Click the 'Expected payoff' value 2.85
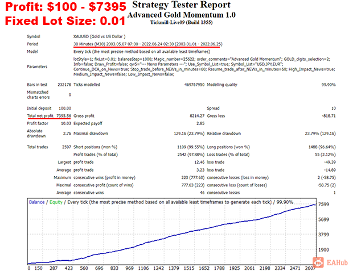The height and width of the screenshot is (271, 353). pos(200,123)
